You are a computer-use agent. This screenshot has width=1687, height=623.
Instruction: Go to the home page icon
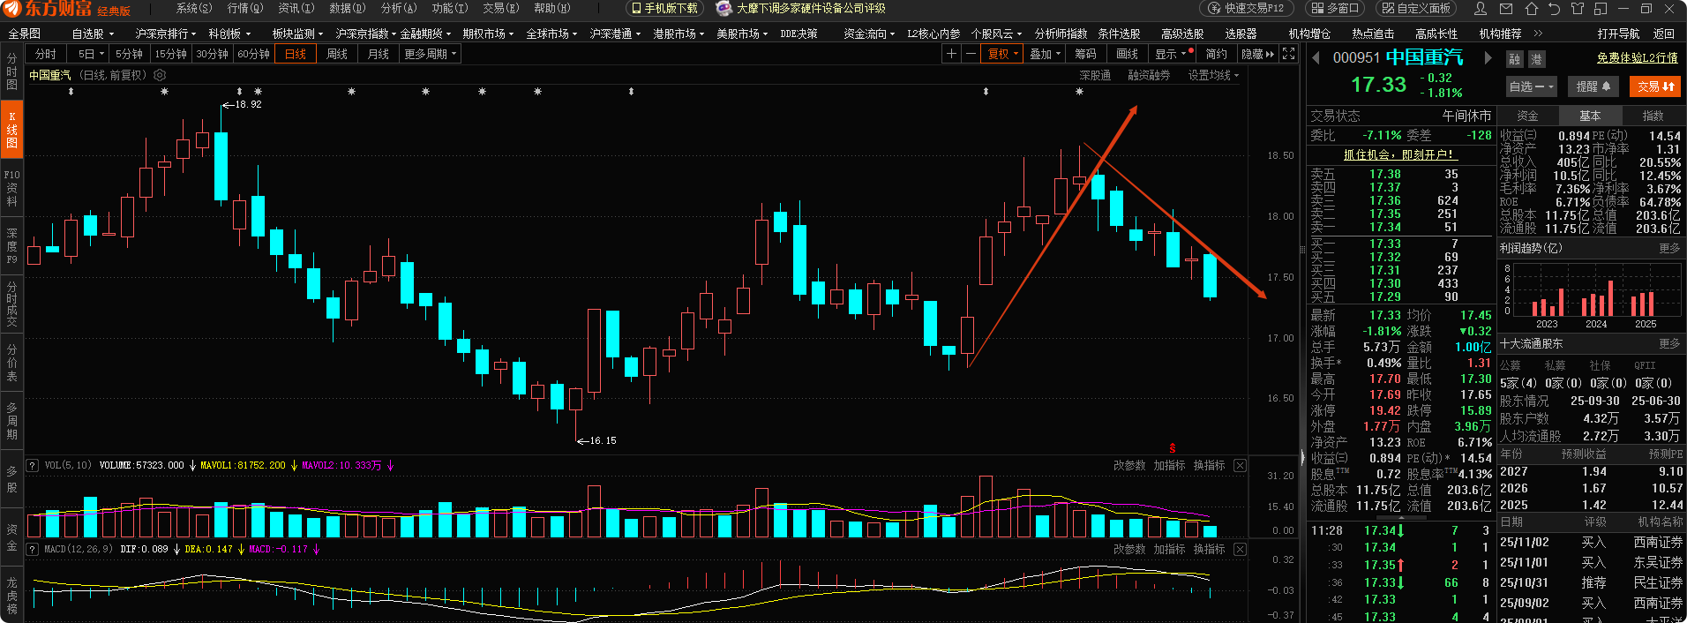click(x=1531, y=9)
